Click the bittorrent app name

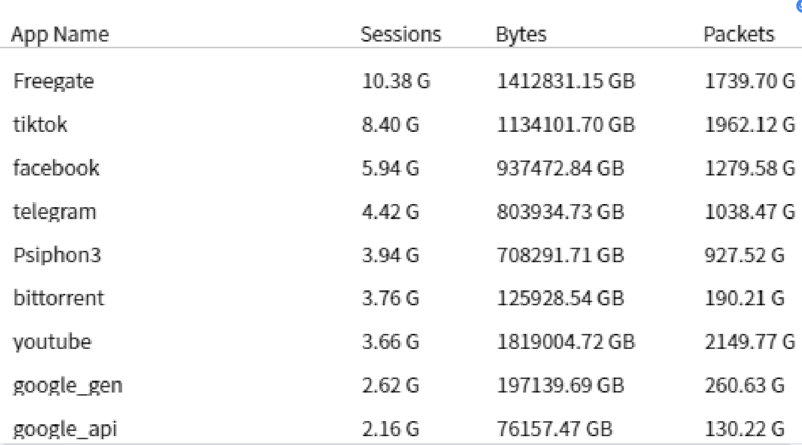[59, 298]
